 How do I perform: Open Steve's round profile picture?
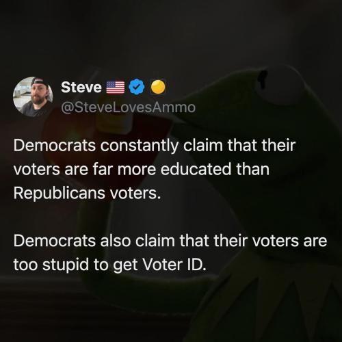click(33, 96)
